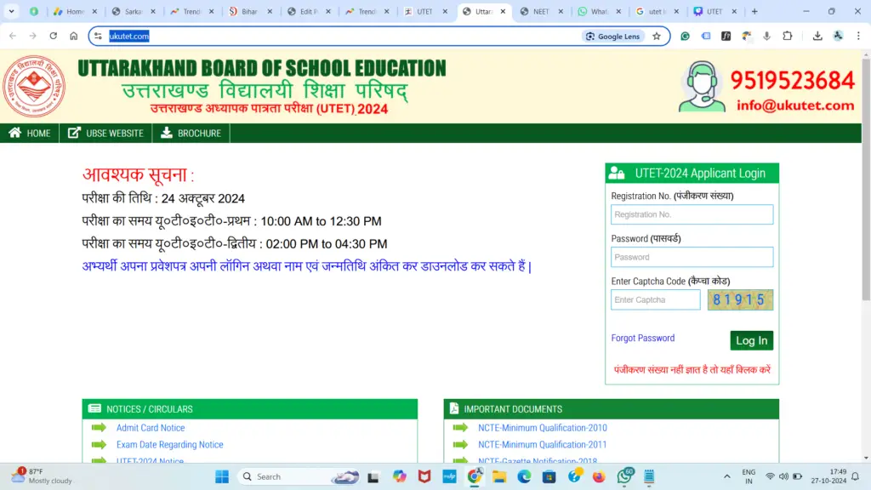Open the Admit Card Notice link

[151, 428]
